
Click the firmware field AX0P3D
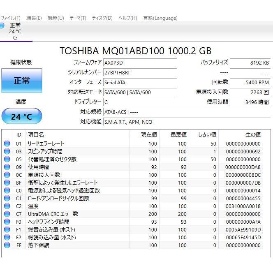tap(140, 62)
